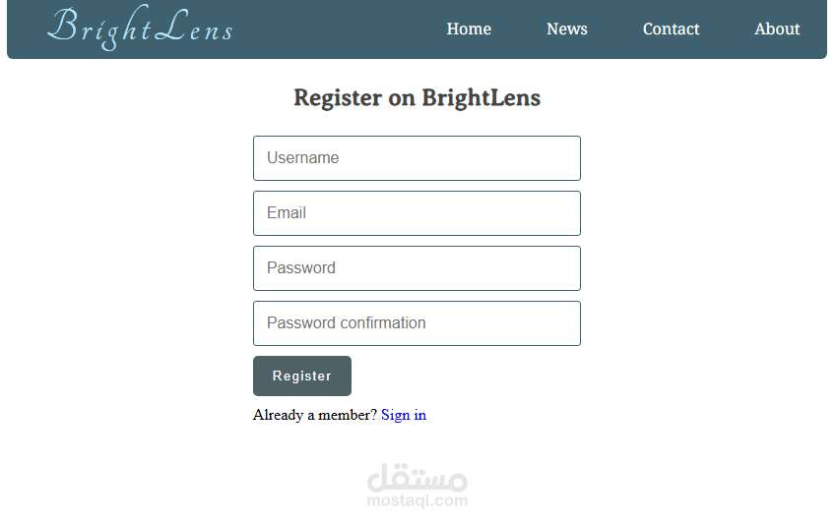Go to the News section
This screenshot has width=835, height=520.
tap(567, 29)
